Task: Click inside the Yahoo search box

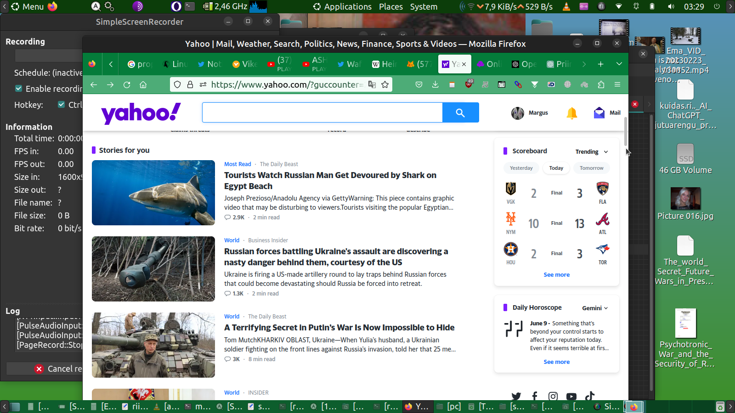Action: coord(322,112)
